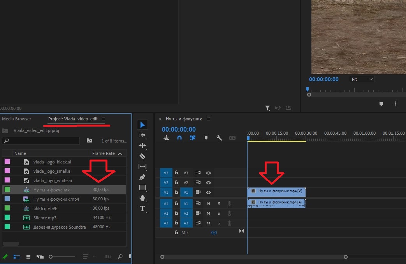Click the project search input field
The image size is (406, 264).
pyautogui.click(x=41, y=141)
